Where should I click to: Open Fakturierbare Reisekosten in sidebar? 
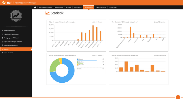(11, 34)
